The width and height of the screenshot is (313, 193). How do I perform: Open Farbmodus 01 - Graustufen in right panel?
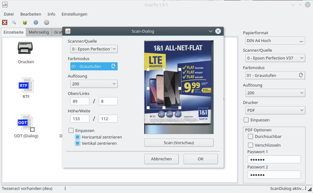tap(275, 75)
